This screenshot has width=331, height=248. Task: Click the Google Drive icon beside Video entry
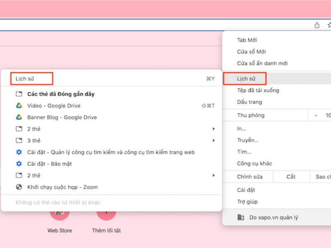(x=18, y=105)
